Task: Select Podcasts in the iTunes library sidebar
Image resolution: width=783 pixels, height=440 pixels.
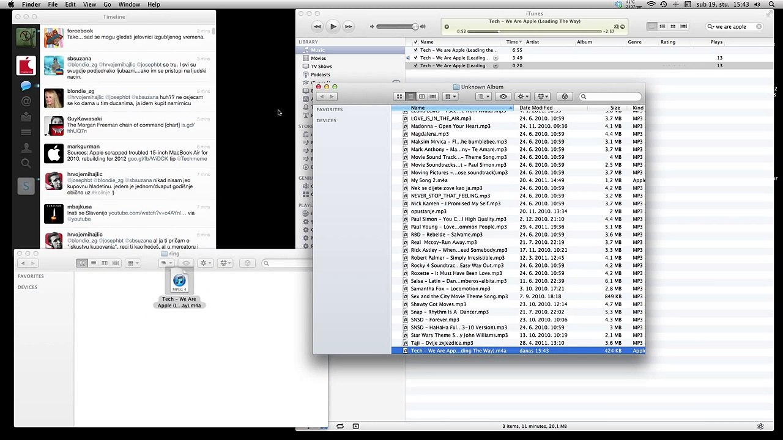Action: 320,75
